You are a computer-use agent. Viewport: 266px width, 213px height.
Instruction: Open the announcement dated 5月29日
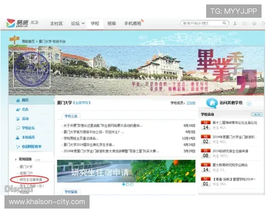[x=111, y=151]
